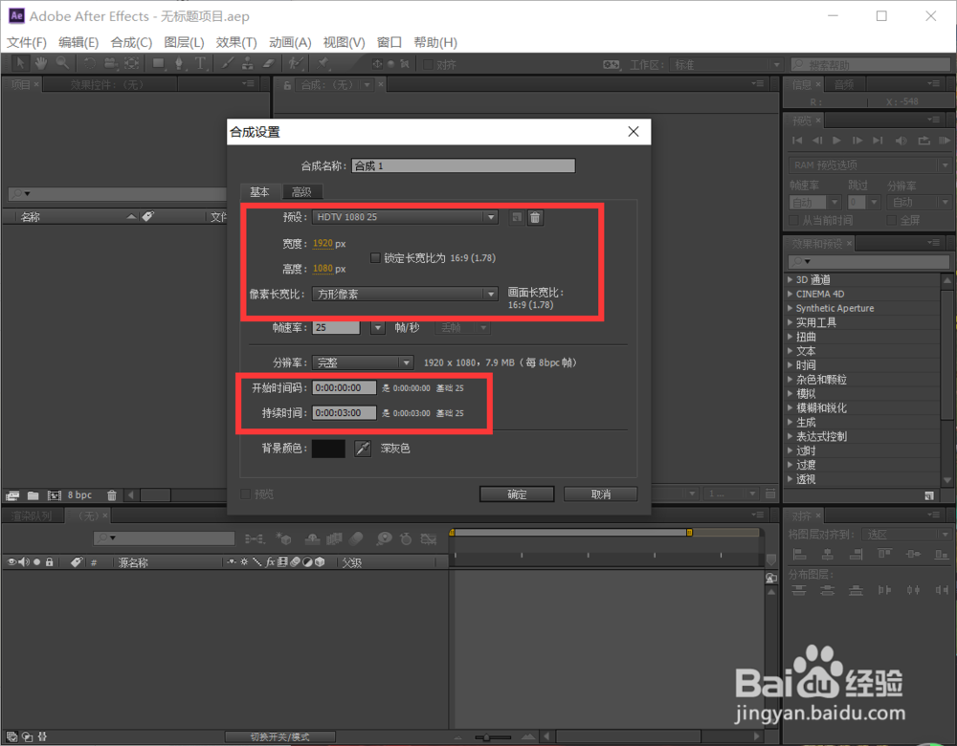The image size is (957, 746).
Task: Expand the CINEMA 4D effects category
Action: point(790,294)
